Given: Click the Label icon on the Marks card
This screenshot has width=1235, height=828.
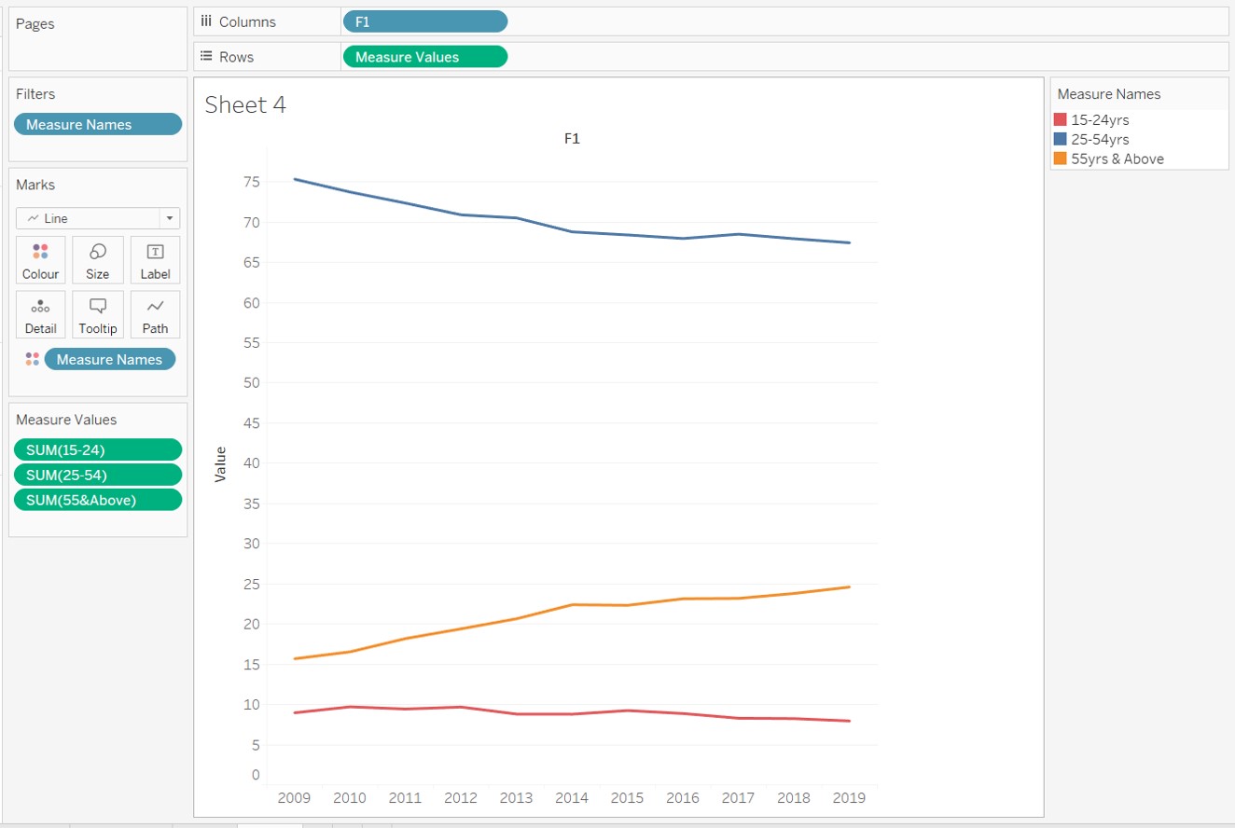Looking at the screenshot, I should 155,259.
